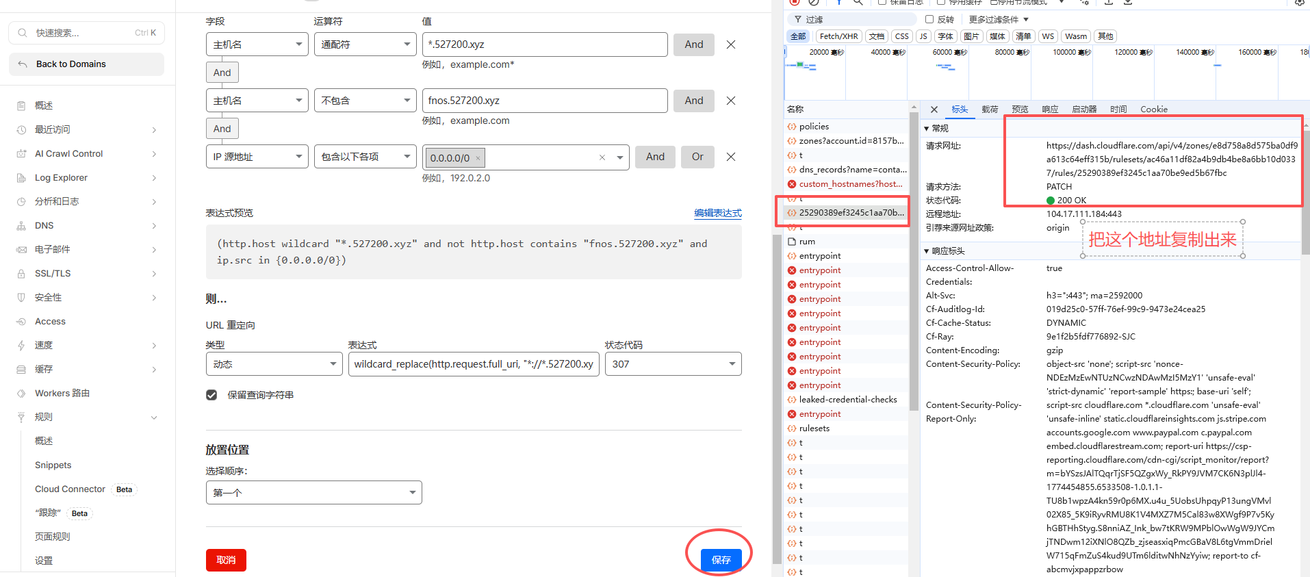Viewport: 1310px width, 577px height.
Task: Delete the IP 源地址 condition row
Action: (x=731, y=157)
